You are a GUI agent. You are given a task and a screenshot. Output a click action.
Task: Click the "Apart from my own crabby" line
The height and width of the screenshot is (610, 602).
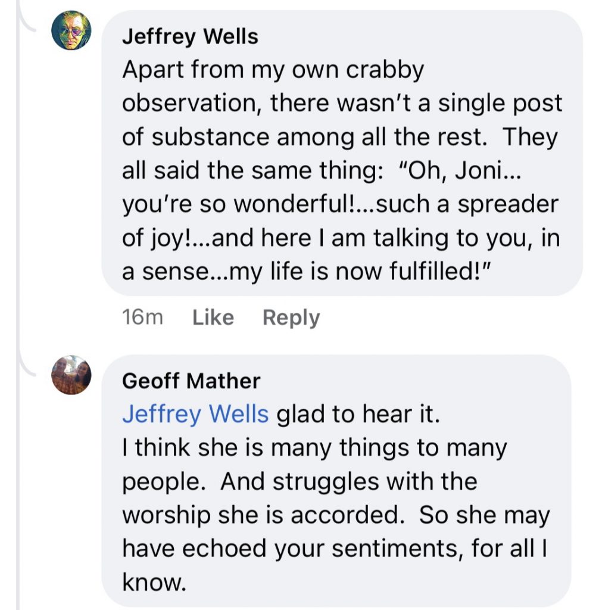click(273, 70)
